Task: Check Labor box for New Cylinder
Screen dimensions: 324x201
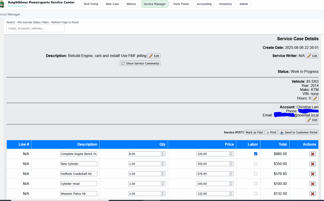Action: (256, 164)
